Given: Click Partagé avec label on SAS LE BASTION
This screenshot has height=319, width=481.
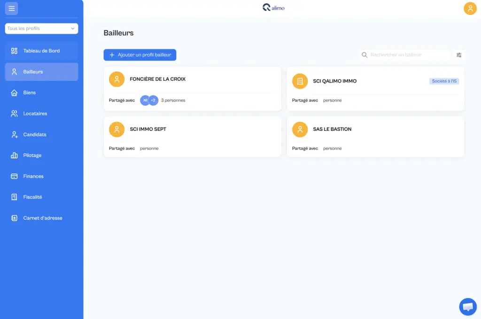Looking at the screenshot, I should tap(305, 148).
